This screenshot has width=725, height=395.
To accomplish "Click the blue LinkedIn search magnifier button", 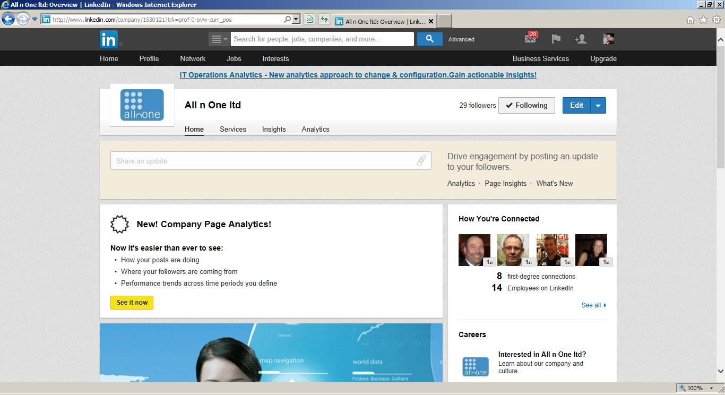I will (429, 39).
